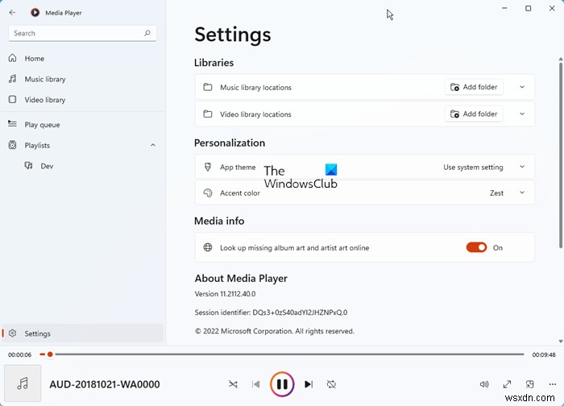564x406 pixels.
Task: Close the Media Player window
Action: pos(552,8)
